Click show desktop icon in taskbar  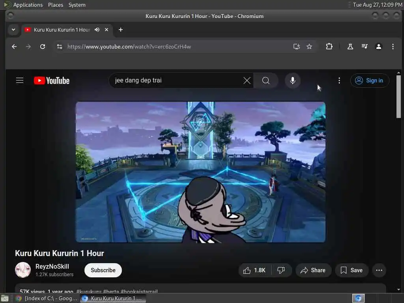[5, 298]
